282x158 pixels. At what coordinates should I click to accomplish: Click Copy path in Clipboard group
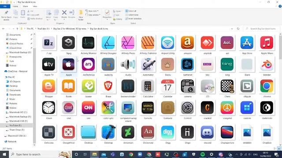(x=33, y=15)
